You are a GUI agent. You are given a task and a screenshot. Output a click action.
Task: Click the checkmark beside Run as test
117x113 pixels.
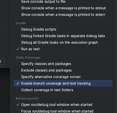click(x=18, y=49)
